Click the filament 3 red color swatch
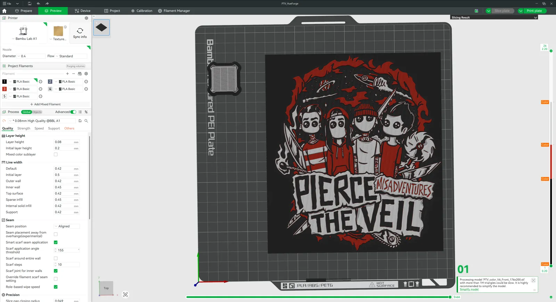This screenshot has width=556, height=302. pyautogui.click(x=5, y=89)
